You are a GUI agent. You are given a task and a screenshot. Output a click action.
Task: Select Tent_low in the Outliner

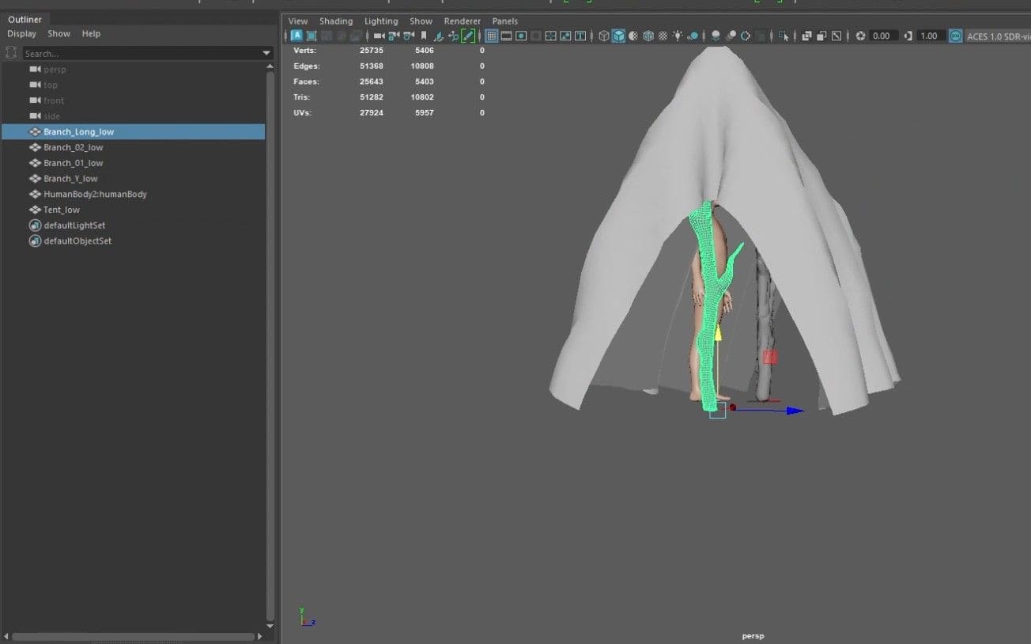(62, 210)
